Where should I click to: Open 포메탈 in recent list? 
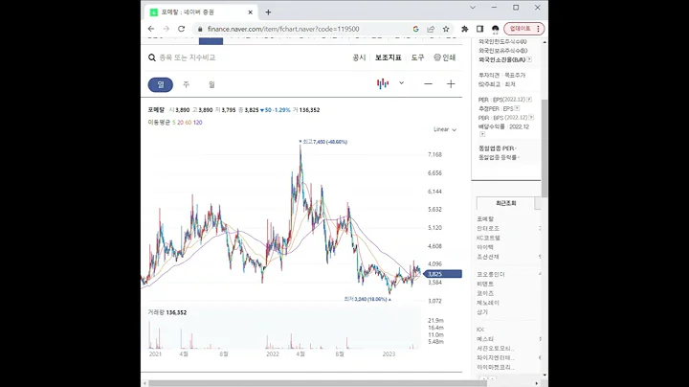click(485, 218)
